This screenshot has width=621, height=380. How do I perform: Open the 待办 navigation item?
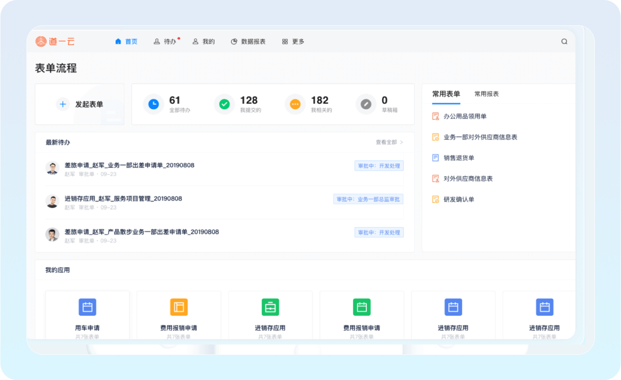165,42
